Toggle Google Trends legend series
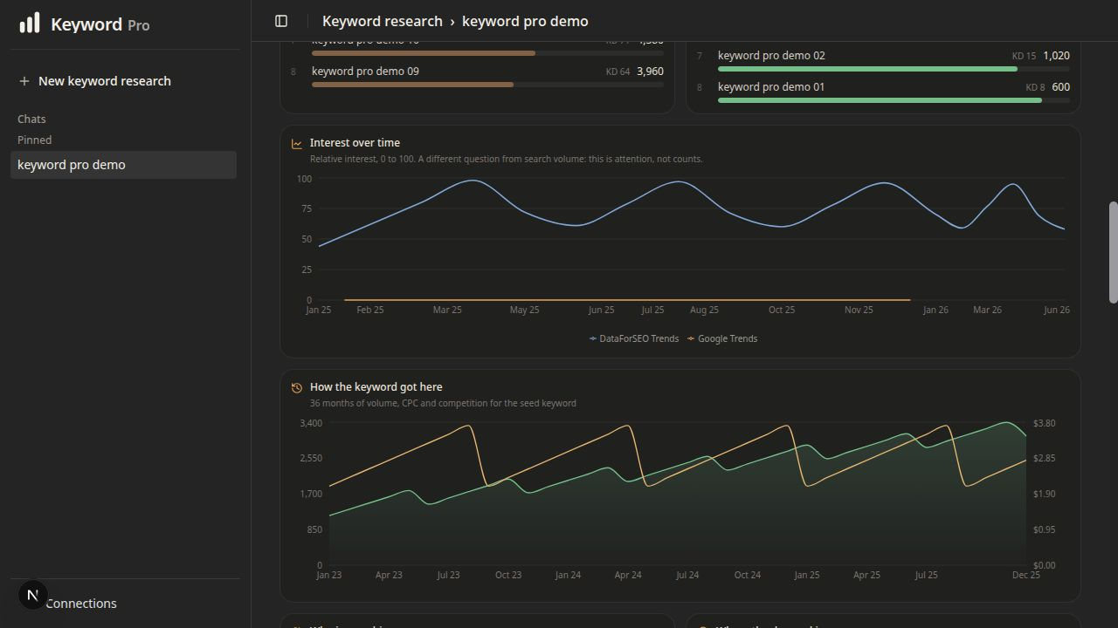 pyautogui.click(x=722, y=338)
